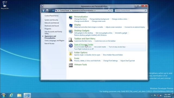The image size is (174, 98).
Task: Click Show hidden files and folders
Action: click(x=113, y=55)
